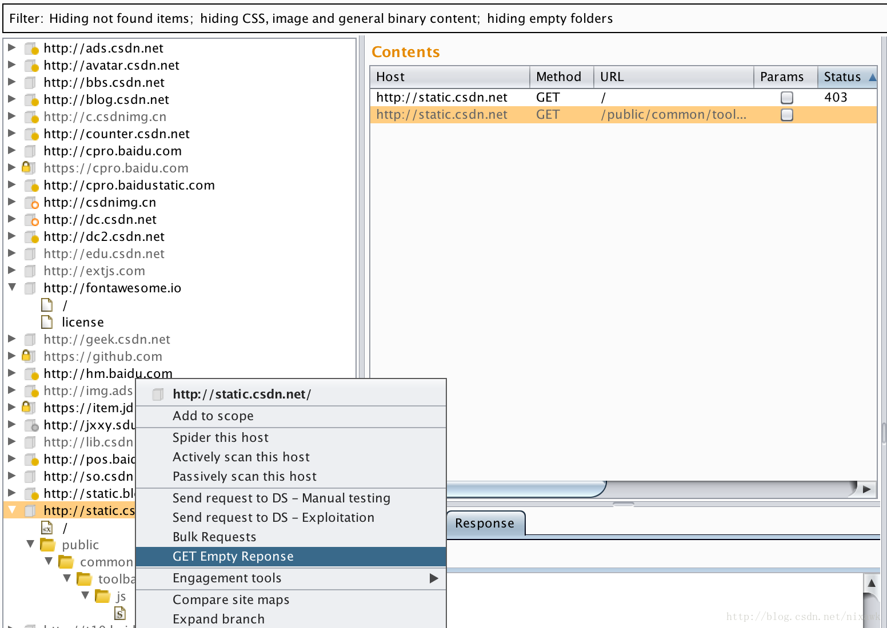Viewport: 887px width, 628px height.
Task: Toggle Params checkbox for the 403 row
Action: click(x=787, y=98)
